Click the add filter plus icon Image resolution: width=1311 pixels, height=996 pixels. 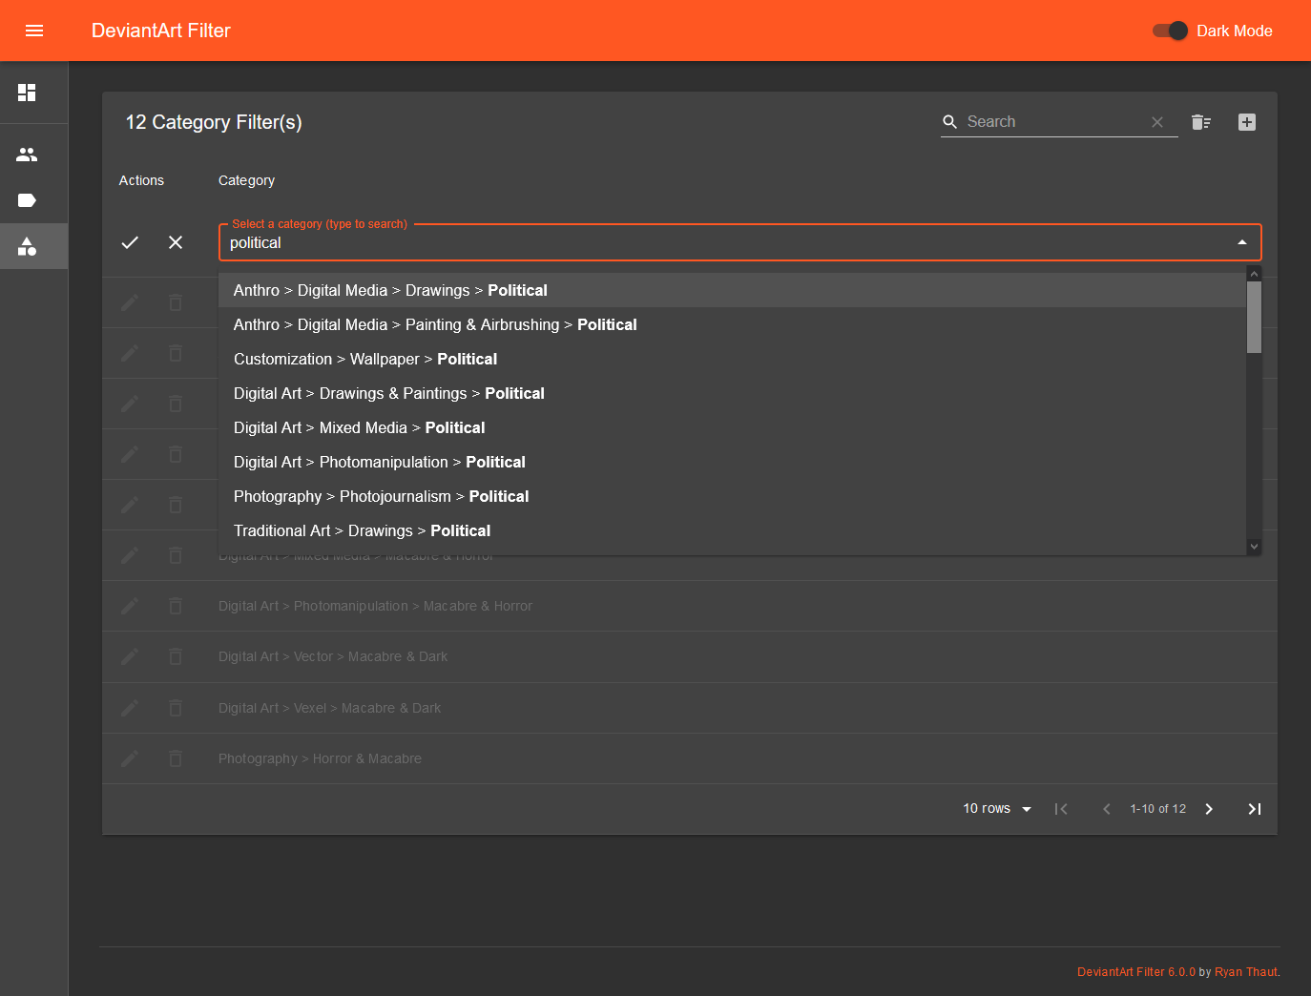[x=1247, y=122]
